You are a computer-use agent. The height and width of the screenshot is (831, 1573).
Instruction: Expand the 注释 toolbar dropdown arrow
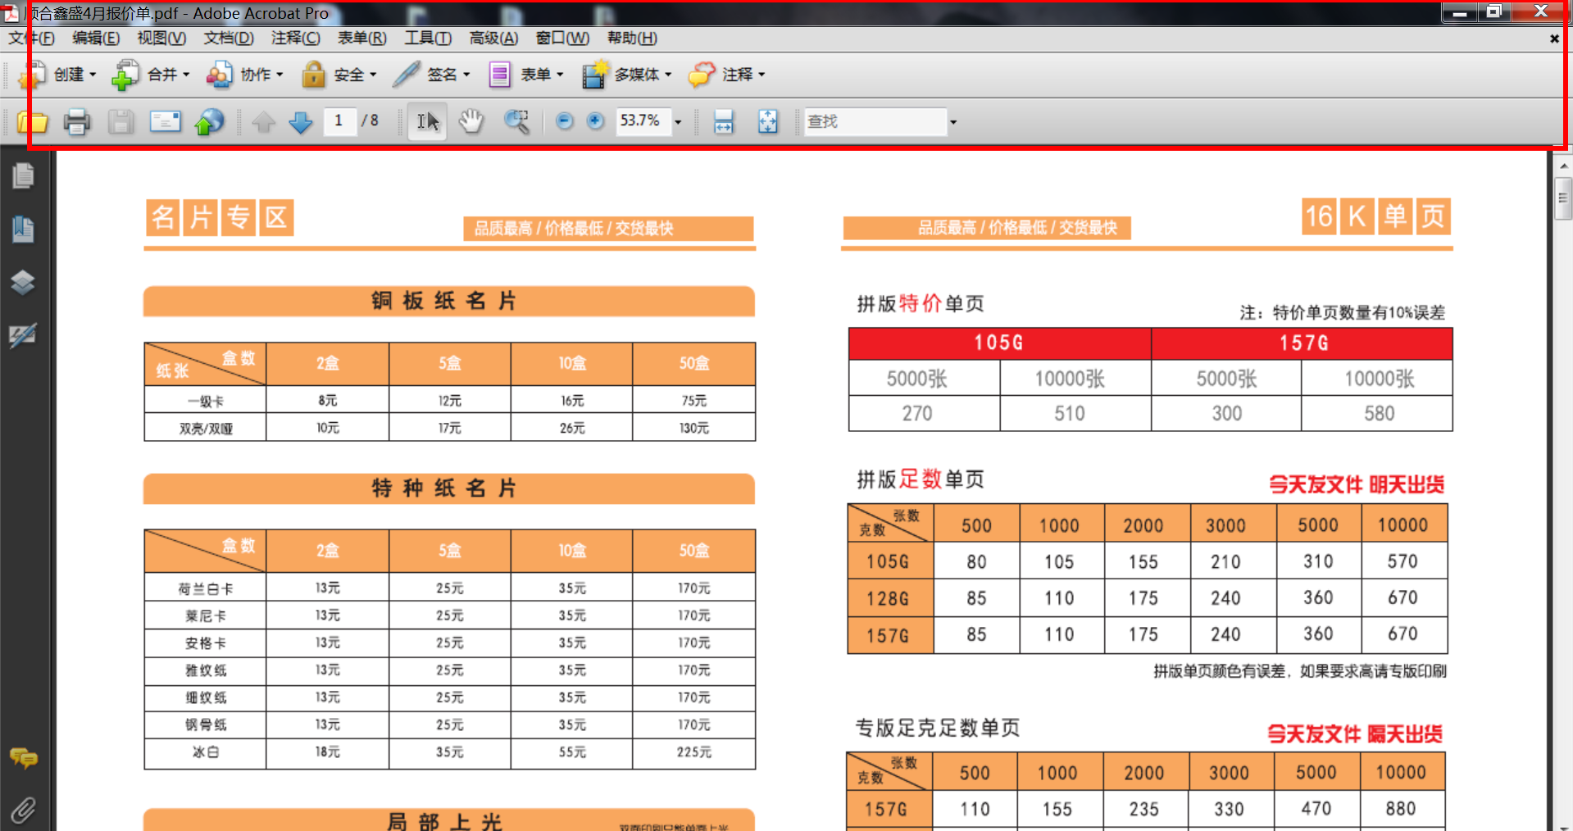[761, 75]
